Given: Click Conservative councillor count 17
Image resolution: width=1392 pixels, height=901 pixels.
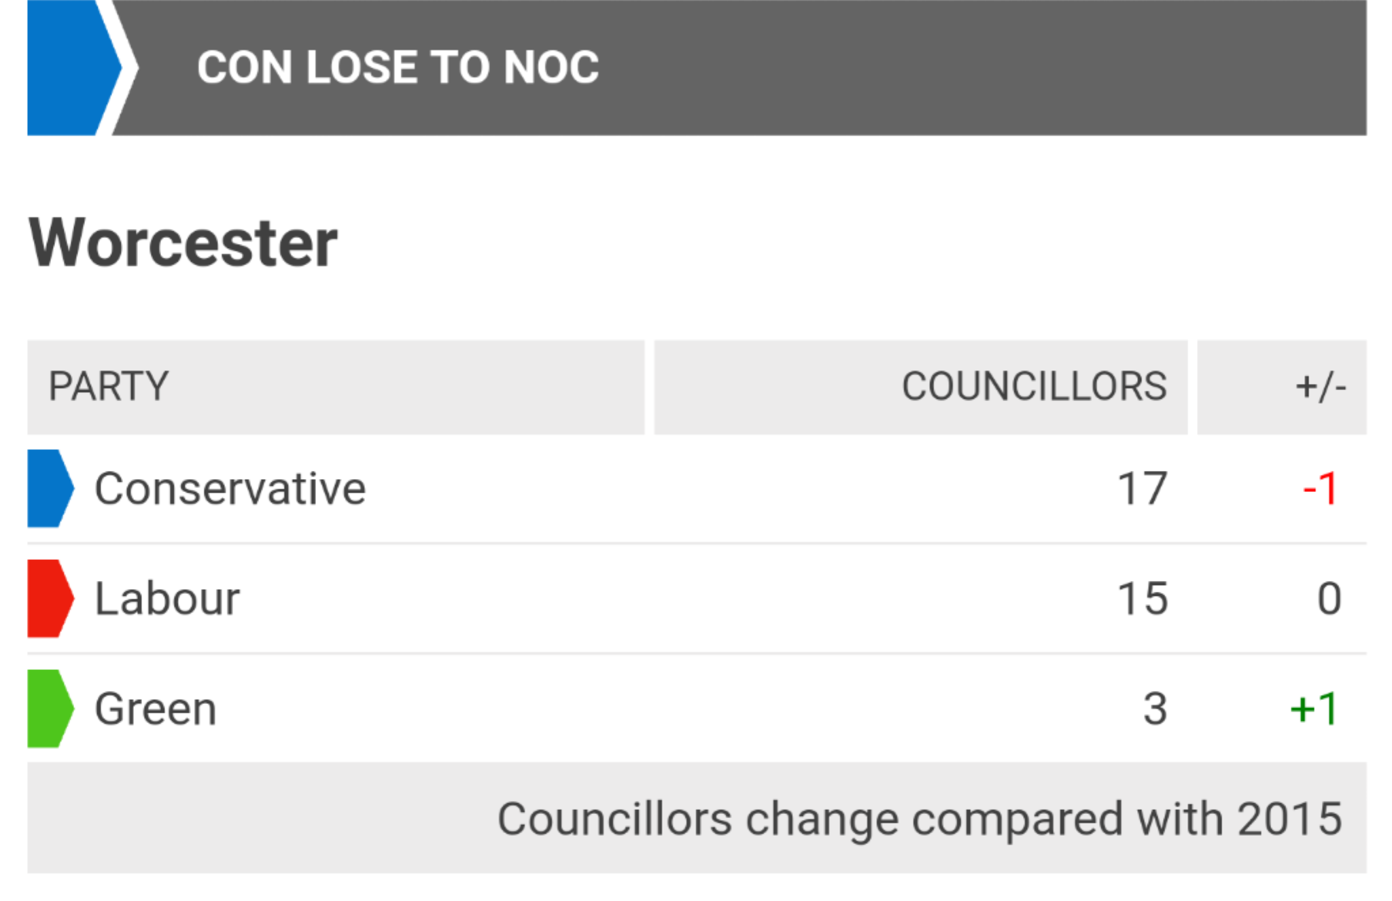Looking at the screenshot, I should [x=1143, y=489].
